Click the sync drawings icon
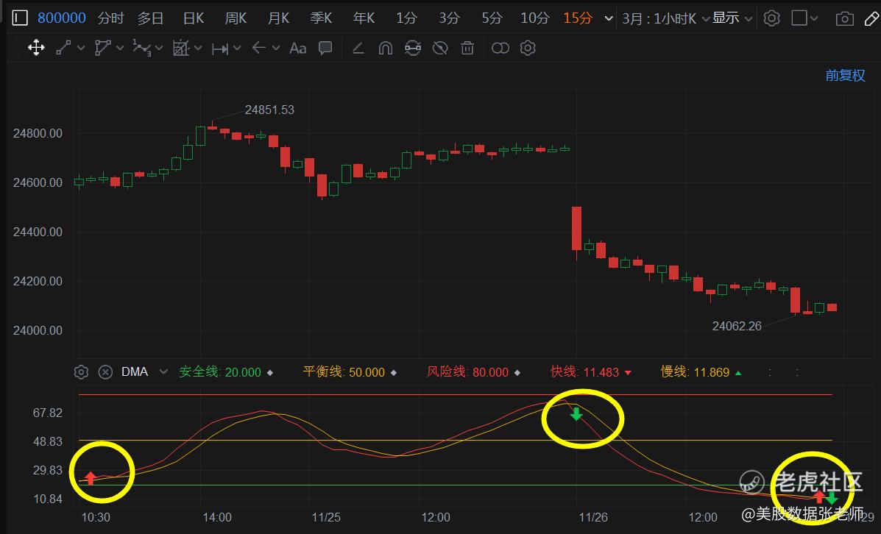881x534 pixels. [413, 49]
